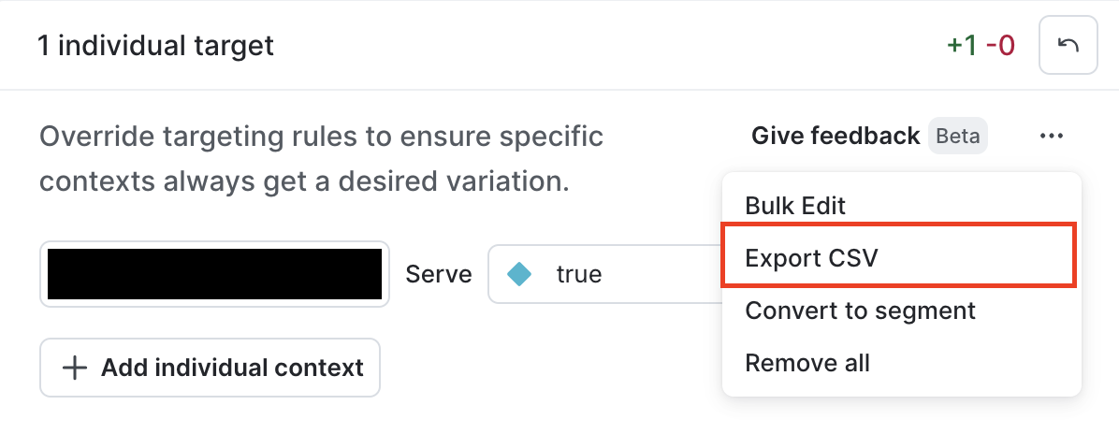Pick Convert to segment
Viewport: 1119px width, 434px height.
(x=860, y=310)
